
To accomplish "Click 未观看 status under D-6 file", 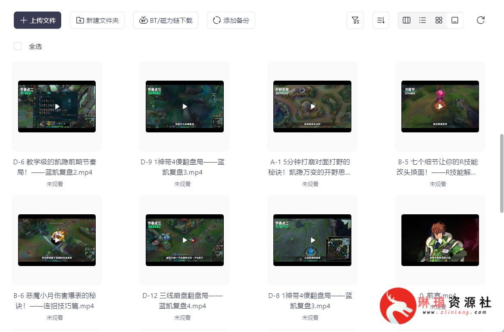I will 55,184.
